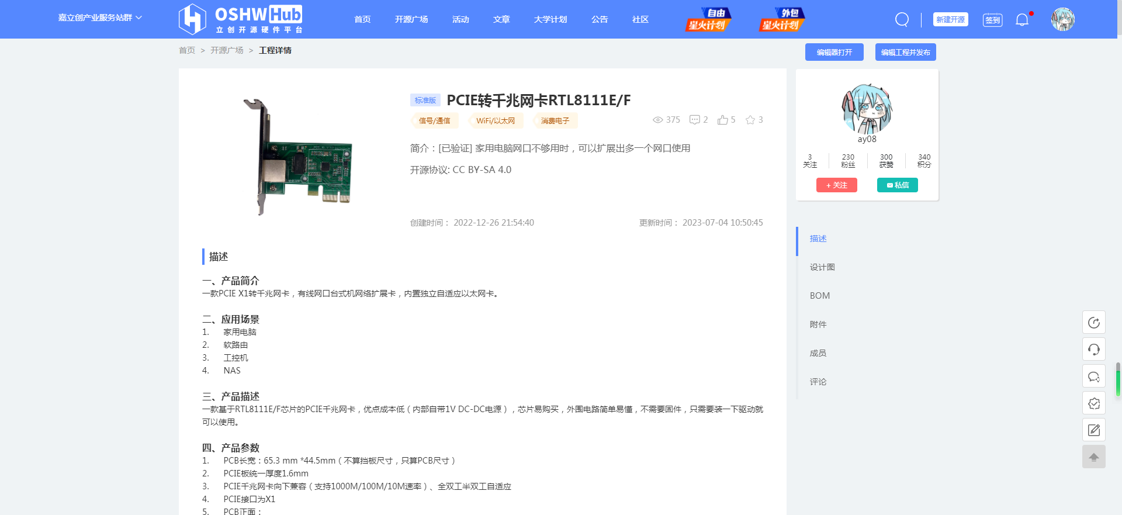
Task: Click the star favorite icon
Action: click(750, 120)
